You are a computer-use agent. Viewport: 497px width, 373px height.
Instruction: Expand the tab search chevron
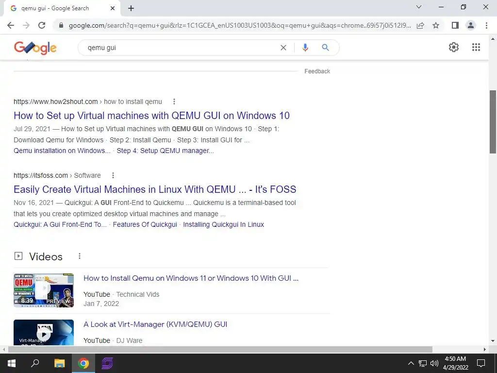[x=419, y=7]
